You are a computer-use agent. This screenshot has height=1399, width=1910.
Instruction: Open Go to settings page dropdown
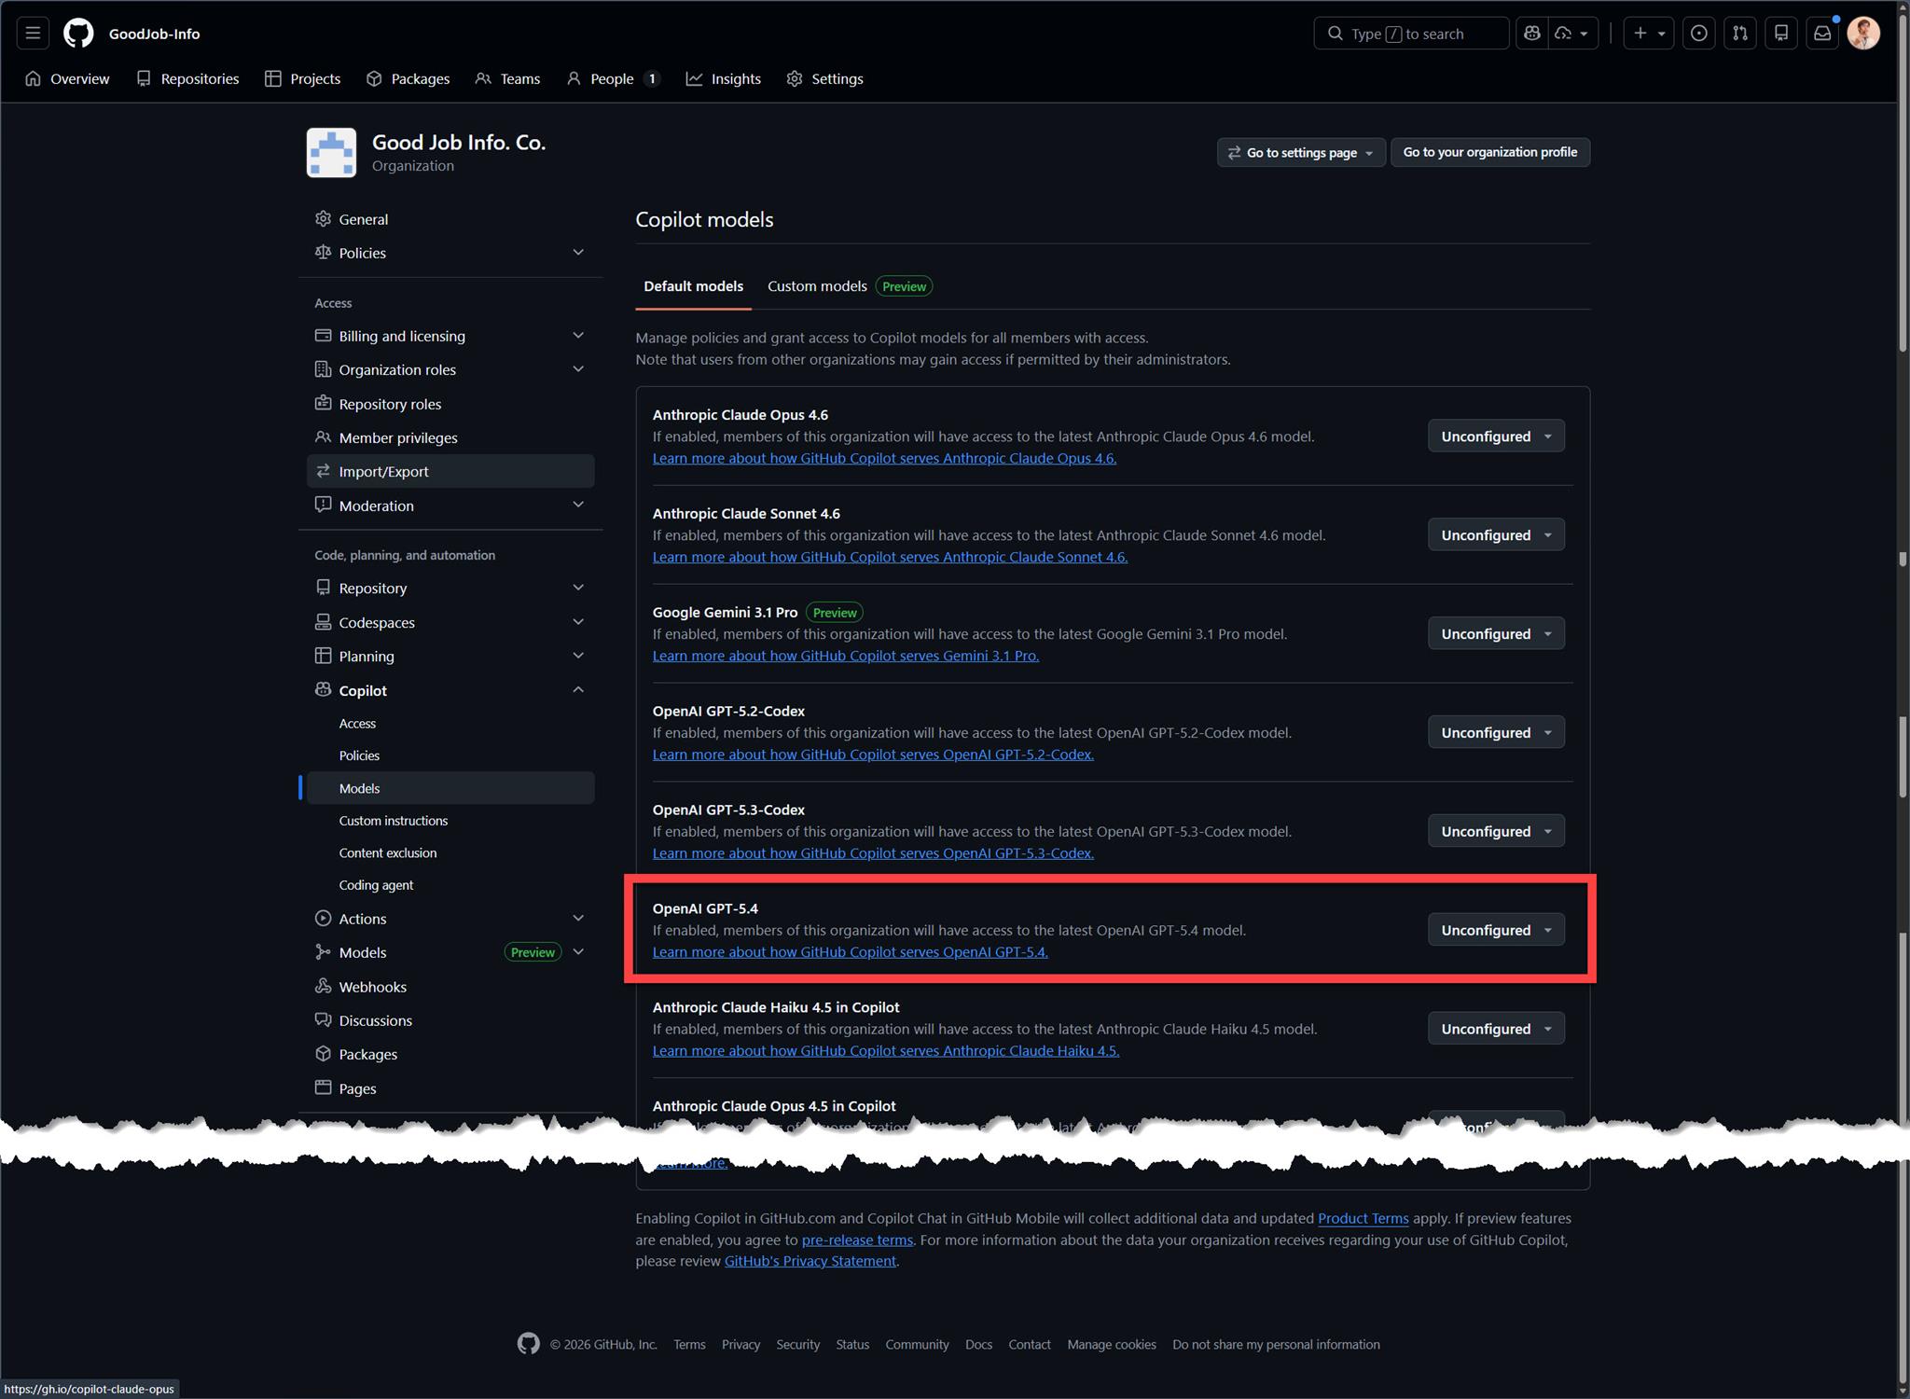[x=1300, y=153]
